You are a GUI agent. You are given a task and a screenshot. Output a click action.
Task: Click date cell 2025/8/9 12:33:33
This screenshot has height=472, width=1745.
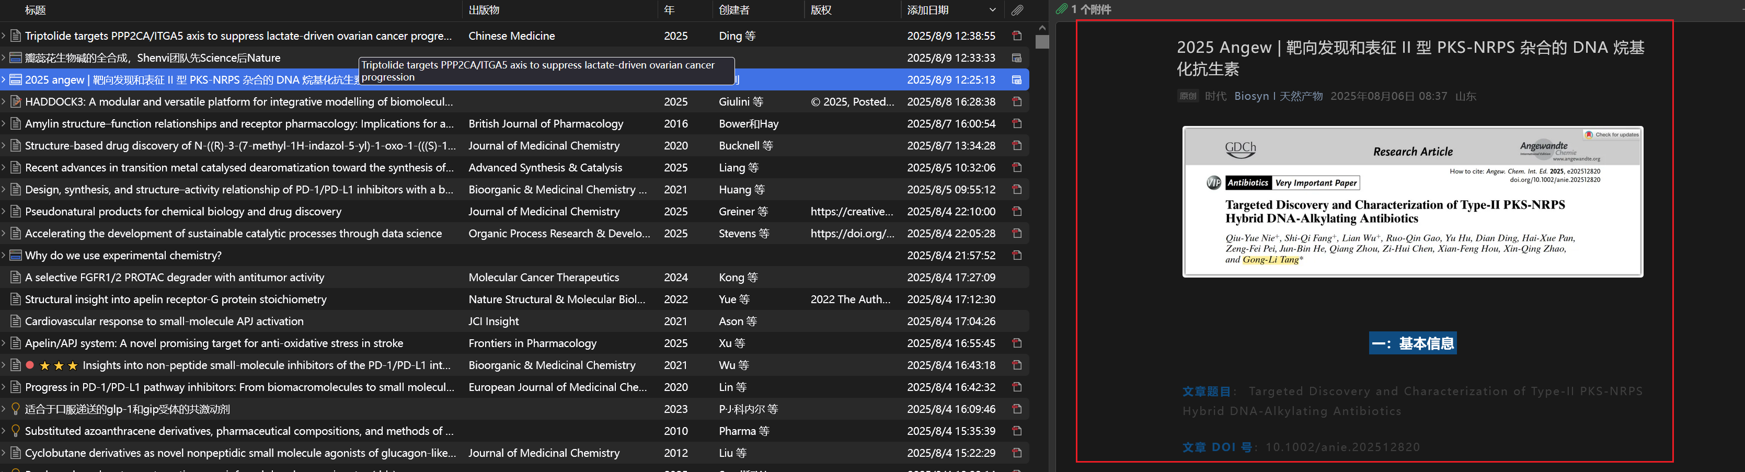pyautogui.click(x=951, y=57)
